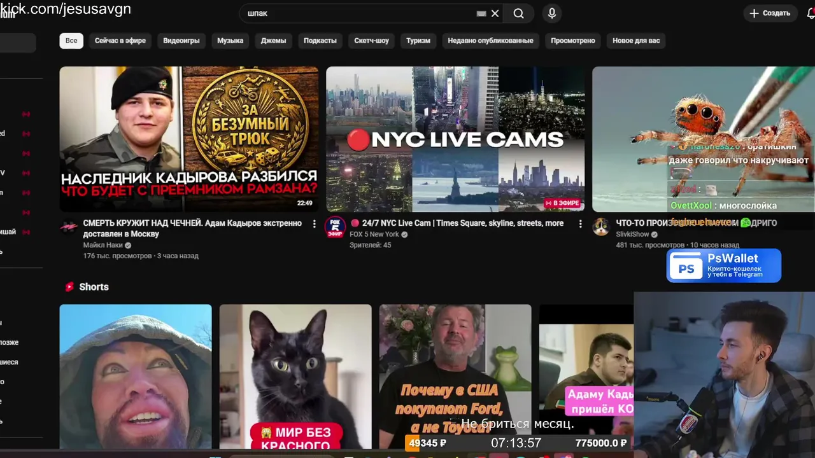Screen dimensions: 815x458
Task: Click the "22:49" duration badge
Action: click(305, 204)
